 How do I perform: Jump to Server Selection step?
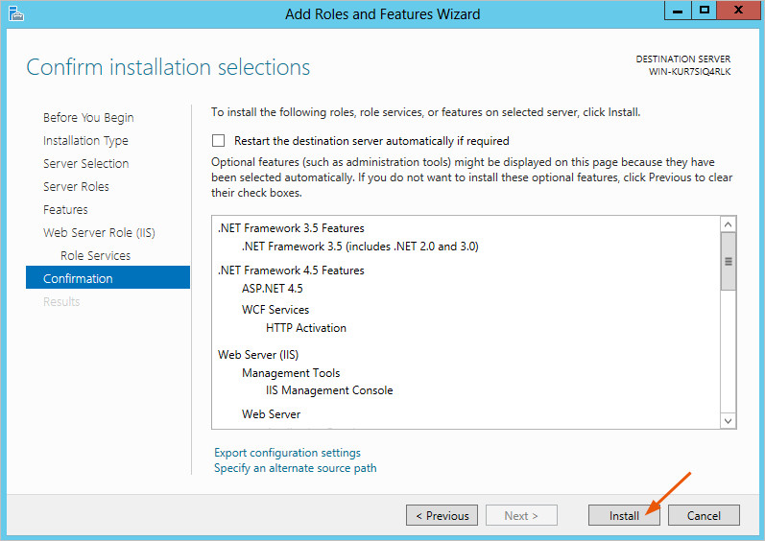point(85,163)
